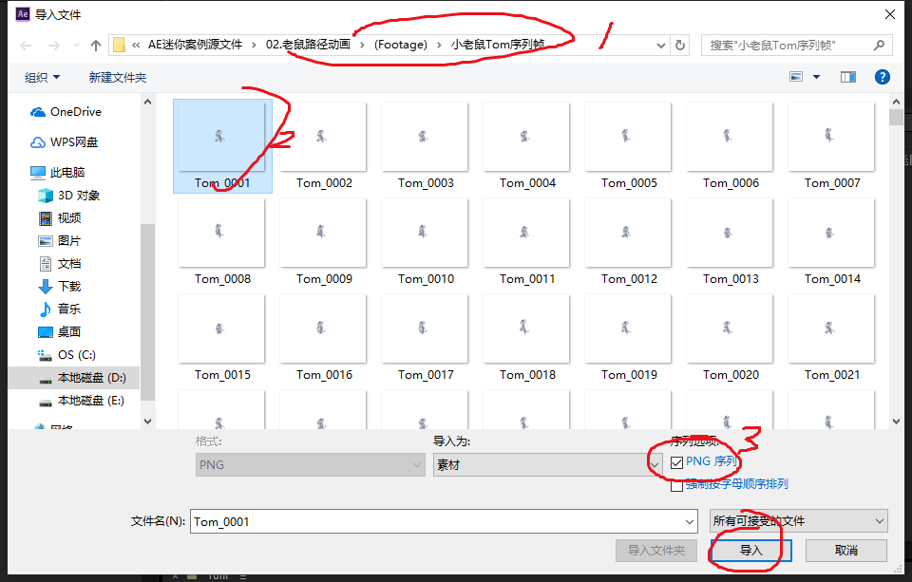Click the Back navigation arrow
This screenshot has width=912, height=582.
(x=26, y=46)
